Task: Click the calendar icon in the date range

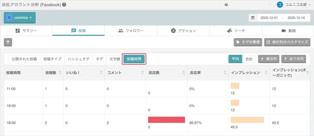Action: (253, 18)
